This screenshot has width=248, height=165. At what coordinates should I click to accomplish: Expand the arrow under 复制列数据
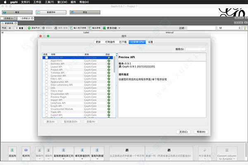97,159
